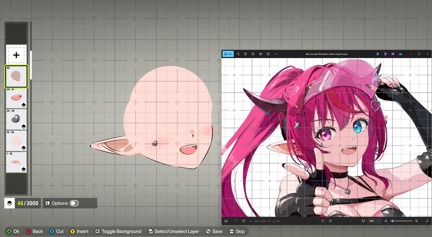The image size is (432, 237).
Task: Toggle the Options switch
Action: click(74, 203)
